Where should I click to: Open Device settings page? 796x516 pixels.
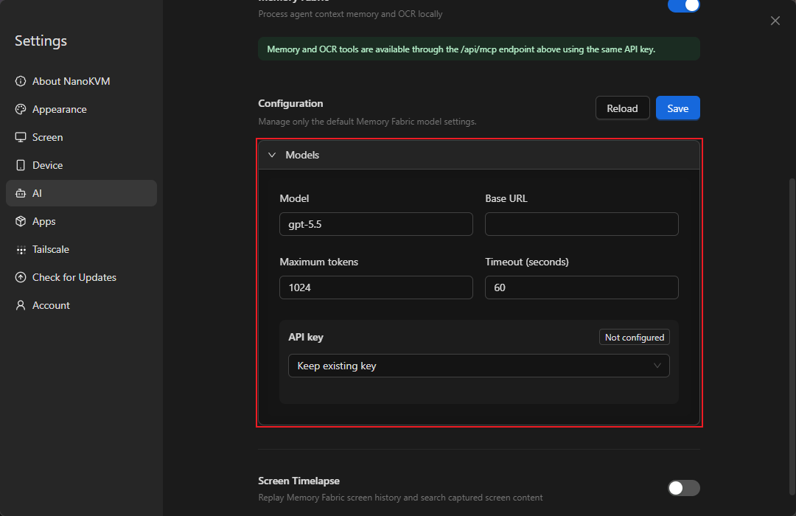(81, 165)
